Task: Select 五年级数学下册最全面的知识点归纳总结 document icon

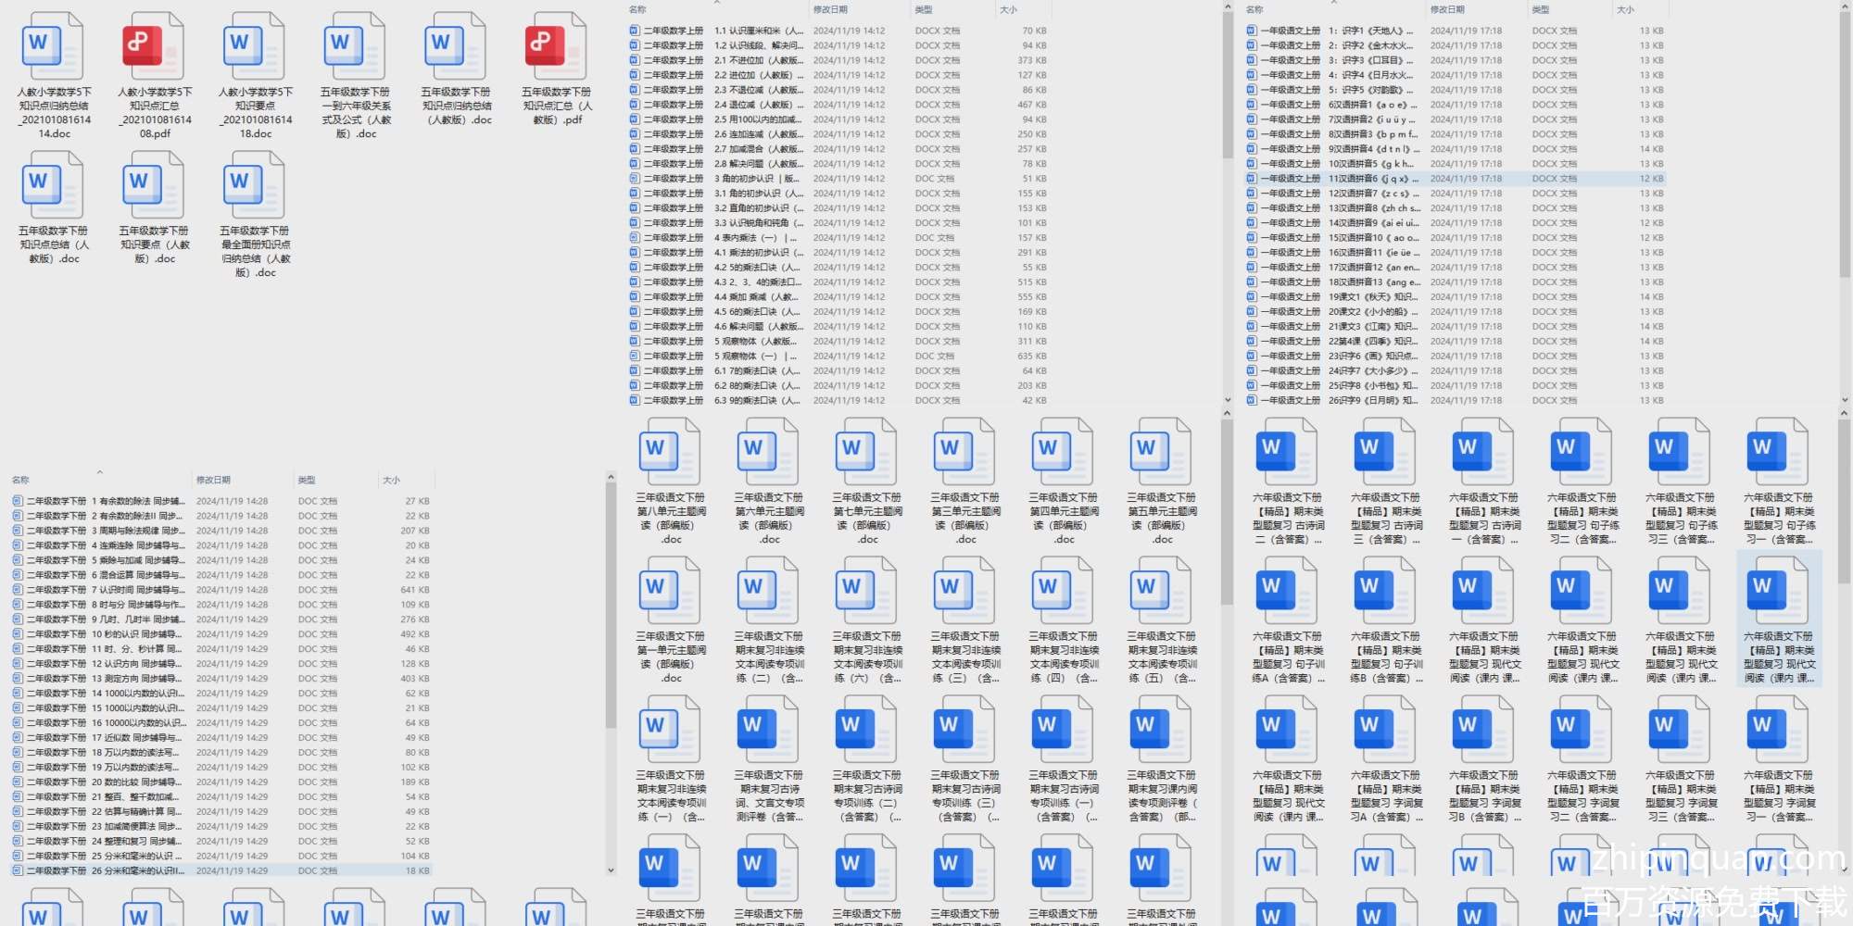Action: click(255, 185)
